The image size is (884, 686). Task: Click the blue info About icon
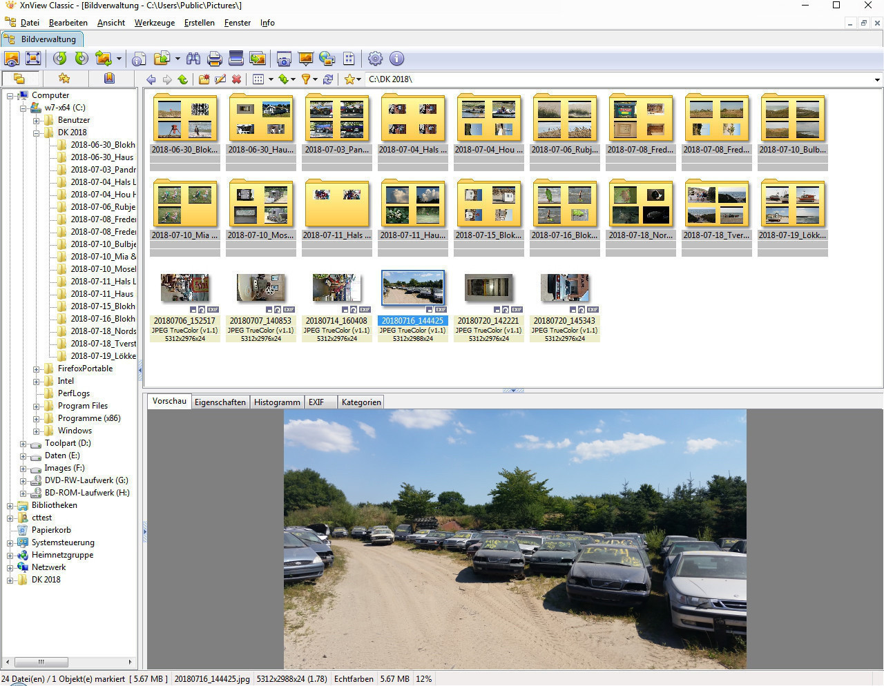click(x=396, y=59)
